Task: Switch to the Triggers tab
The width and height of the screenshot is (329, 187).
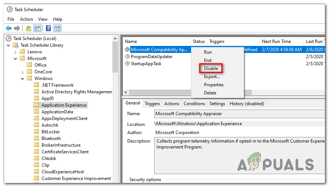Action: pos(152,104)
